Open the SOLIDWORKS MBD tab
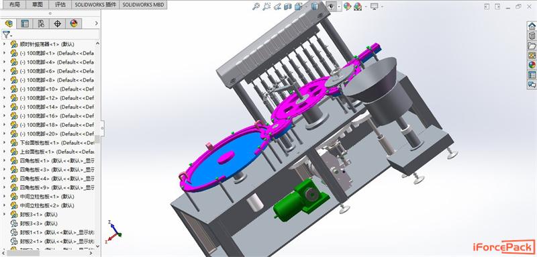 coord(143,5)
